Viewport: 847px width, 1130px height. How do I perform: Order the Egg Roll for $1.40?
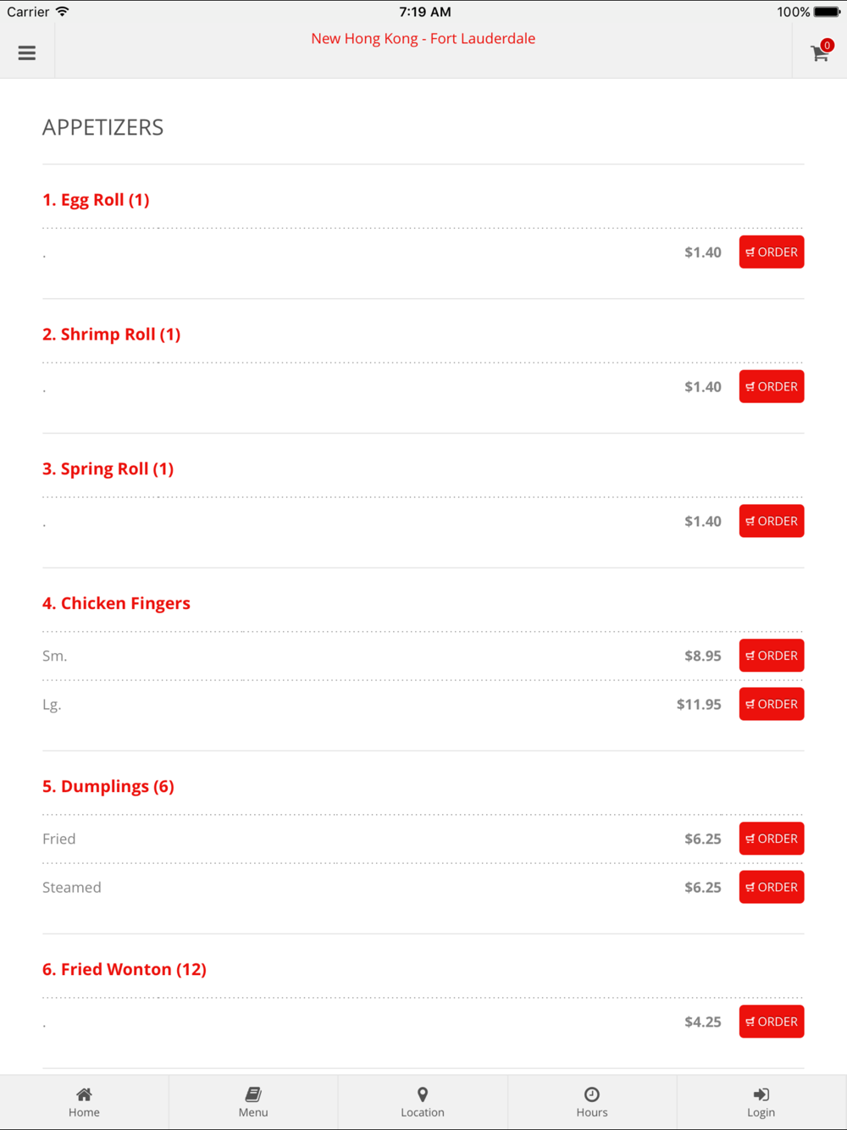(772, 252)
